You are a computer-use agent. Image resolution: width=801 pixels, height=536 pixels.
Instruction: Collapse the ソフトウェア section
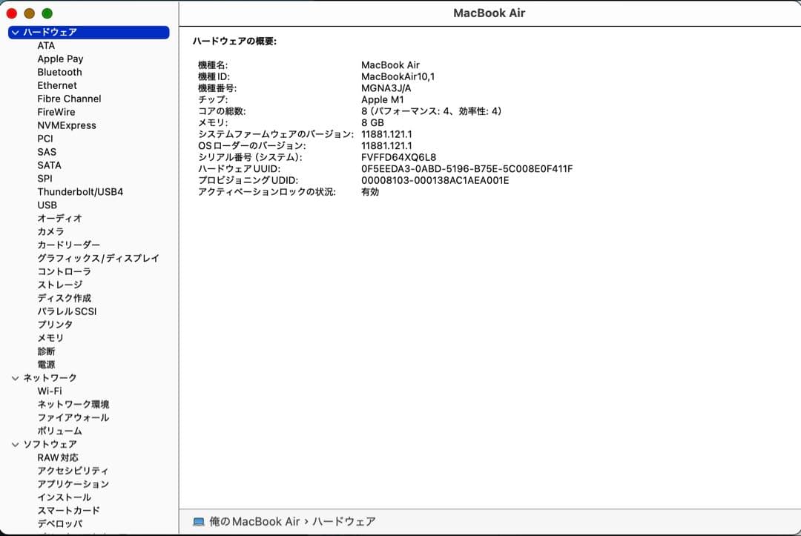tap(15, 443)
